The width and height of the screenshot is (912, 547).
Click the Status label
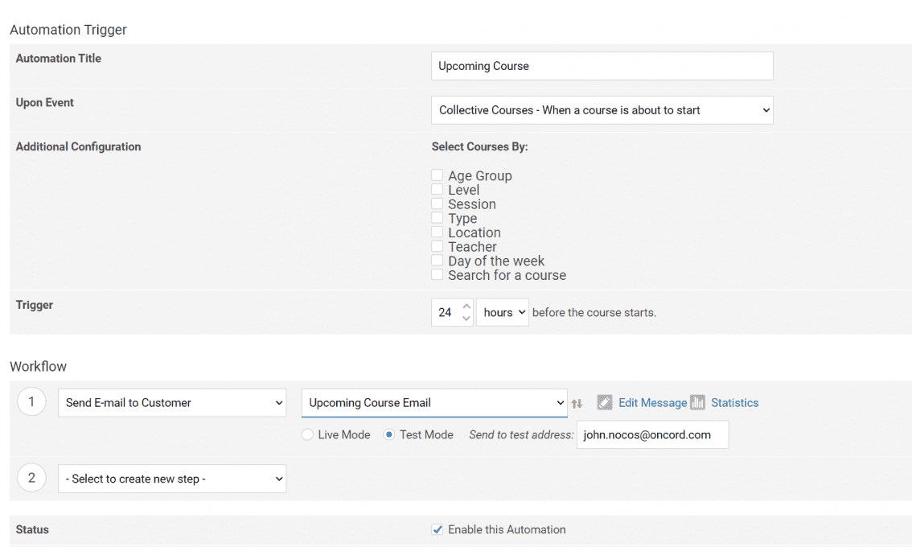[32, 529]
